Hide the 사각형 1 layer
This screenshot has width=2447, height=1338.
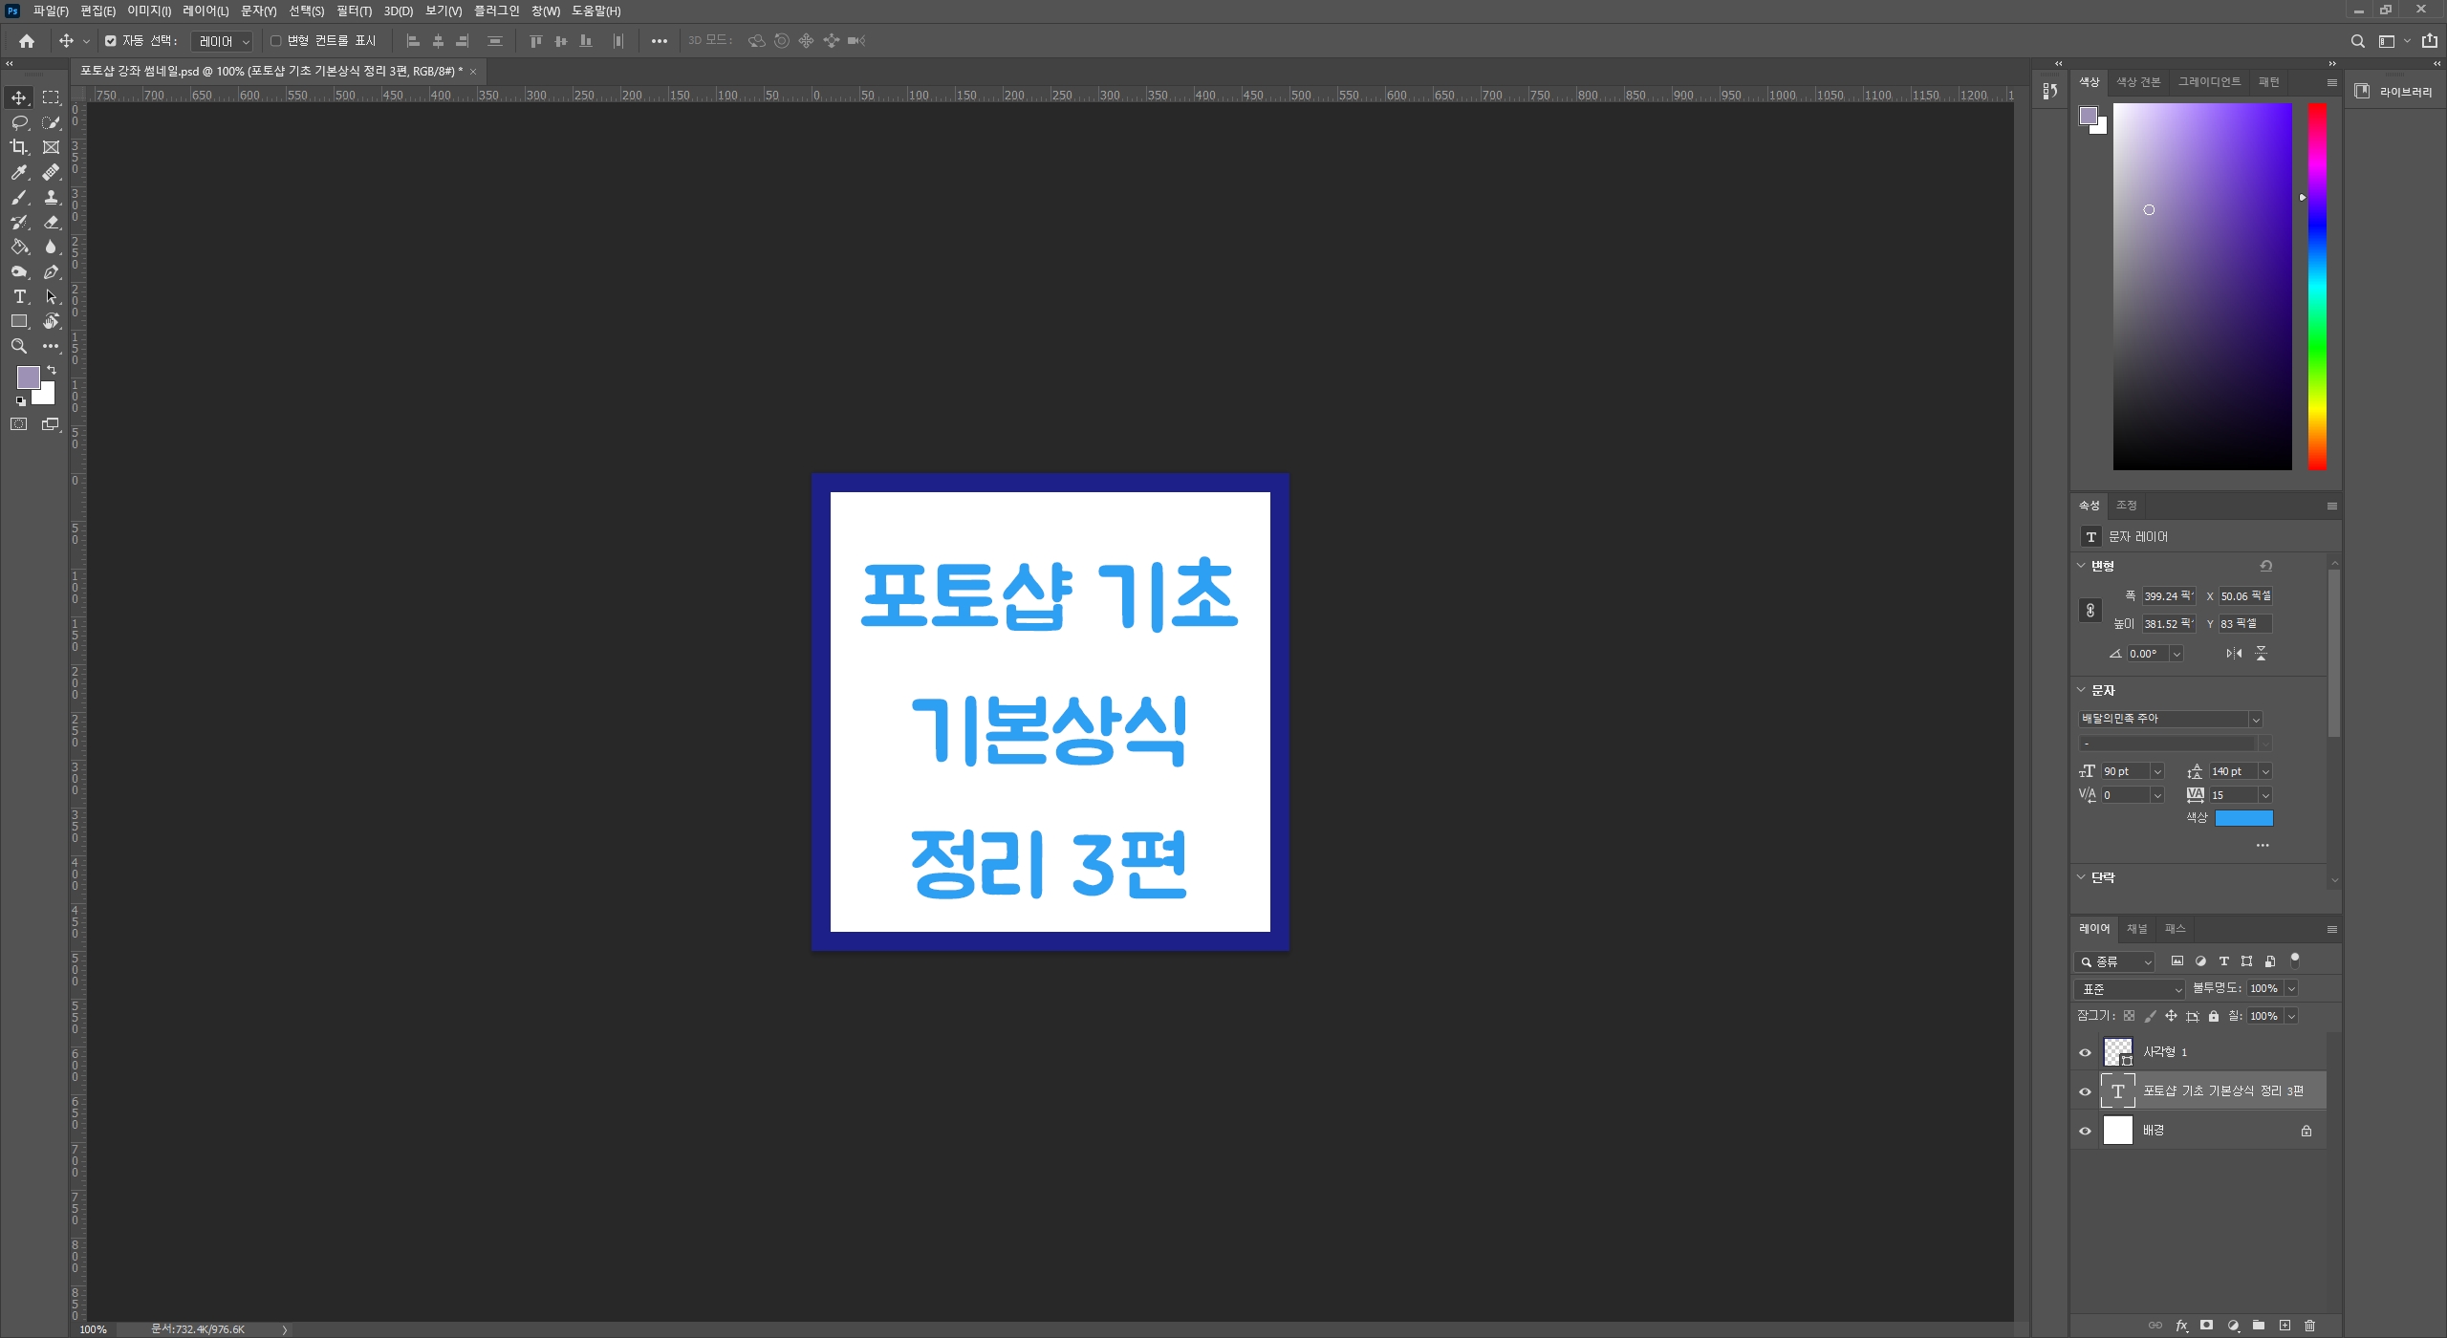point(2086,1052)
